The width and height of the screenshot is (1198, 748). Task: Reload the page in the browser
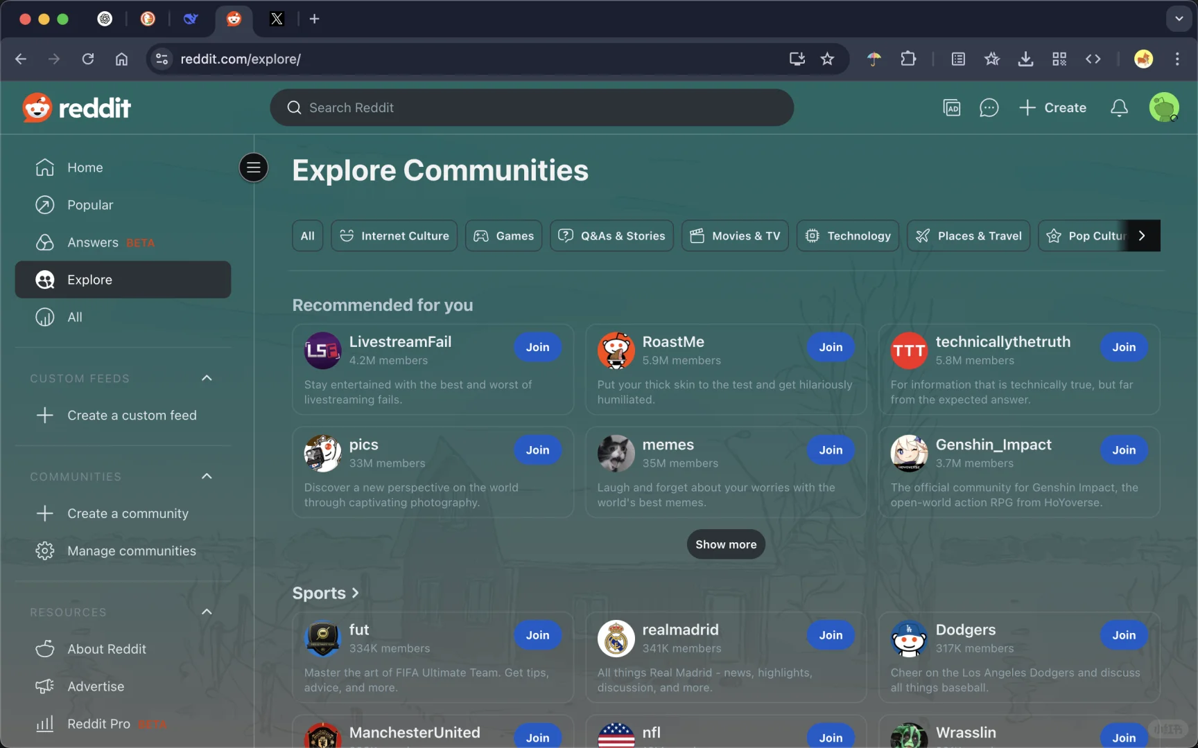[x=88, y=59]
